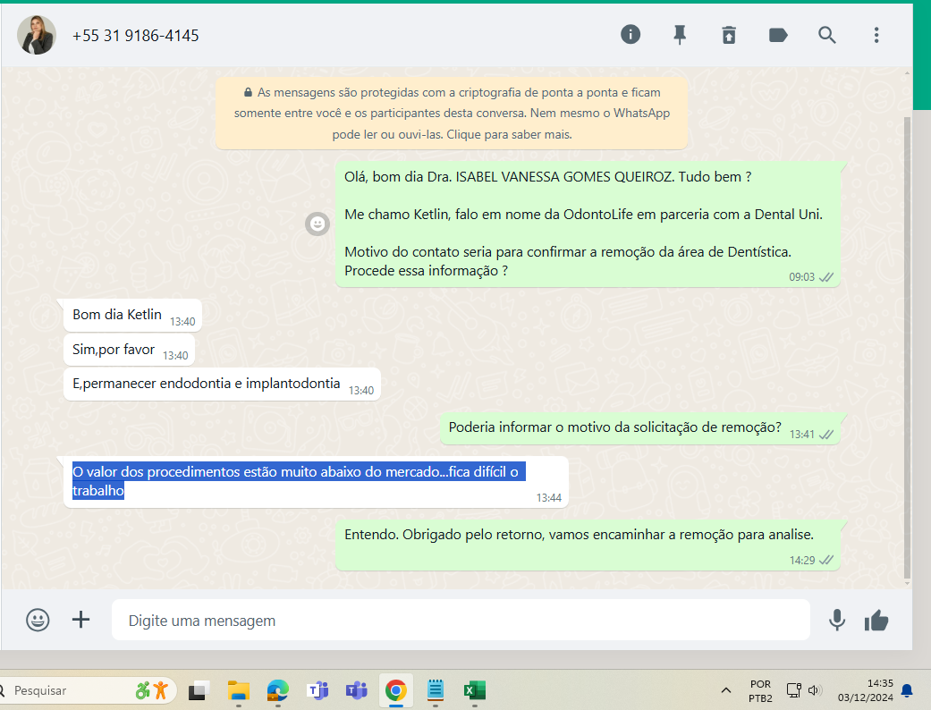
Task: Click 'E,permanecer endodontia e implantodontia' message
Action: [x=222, y=385]
